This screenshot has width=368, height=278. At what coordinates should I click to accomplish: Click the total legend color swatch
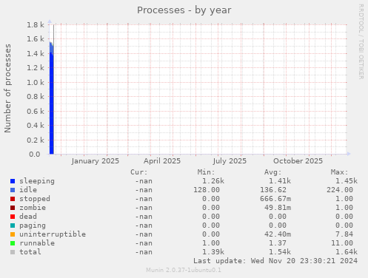pos(13,252)
